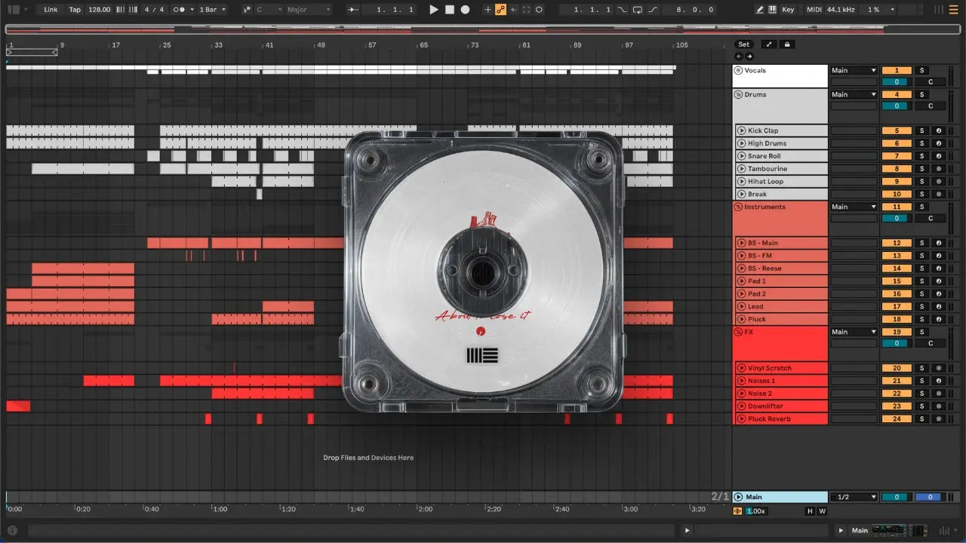The width and height of the screenshot is (966, 543).
Task: Open the MIDI mapping mode
Action: (x=814, y=10)
